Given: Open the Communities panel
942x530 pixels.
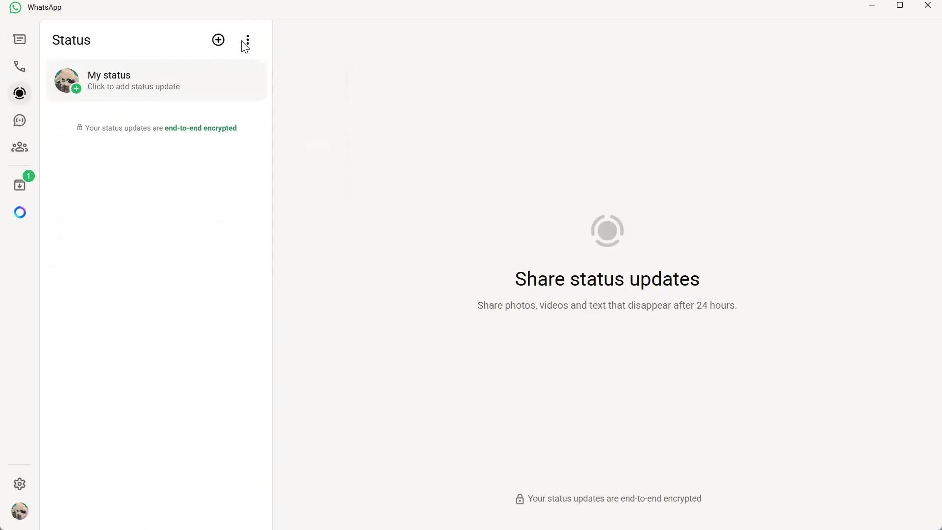Looking at the screenshot, I should [x=20, y=147].
